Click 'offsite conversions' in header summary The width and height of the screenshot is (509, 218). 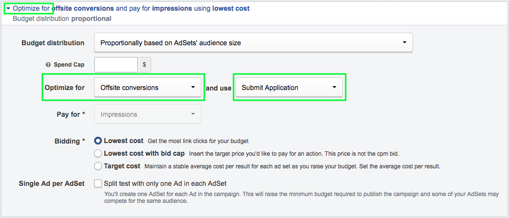pyautogui.click(x=82, y=9)
